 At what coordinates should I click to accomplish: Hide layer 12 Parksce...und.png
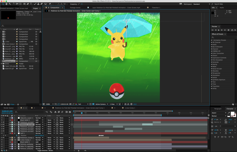pos(2,144)
